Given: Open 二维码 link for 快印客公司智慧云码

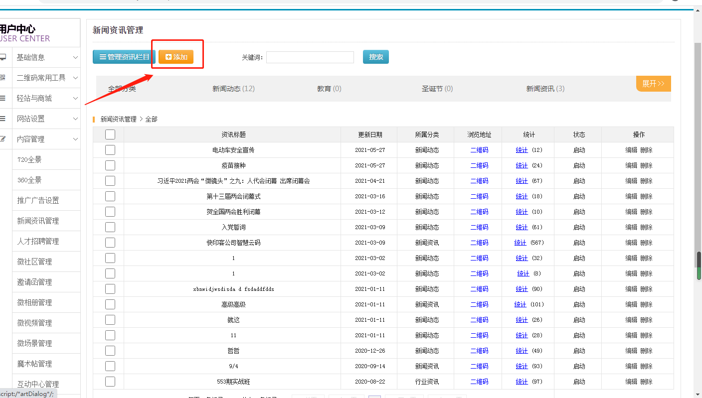Looking at the screenshot, I should click(x=479, y=243).
